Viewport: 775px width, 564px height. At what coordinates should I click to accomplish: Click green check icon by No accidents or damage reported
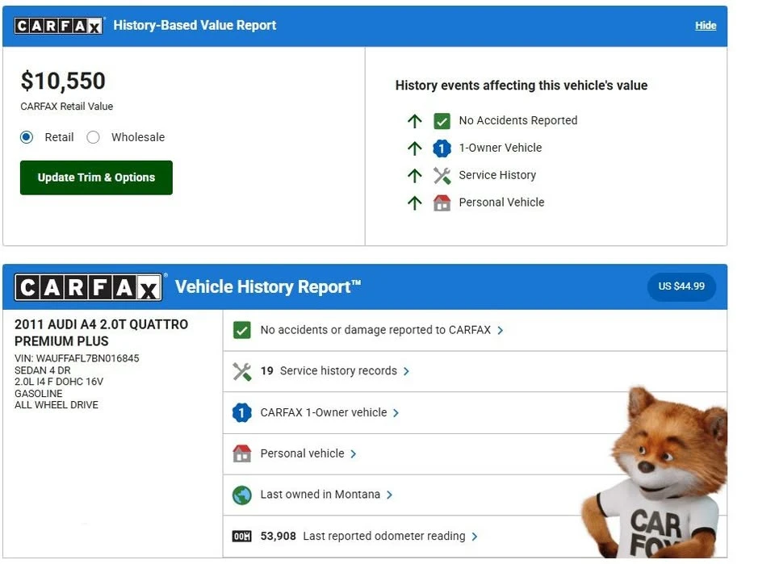241,330
